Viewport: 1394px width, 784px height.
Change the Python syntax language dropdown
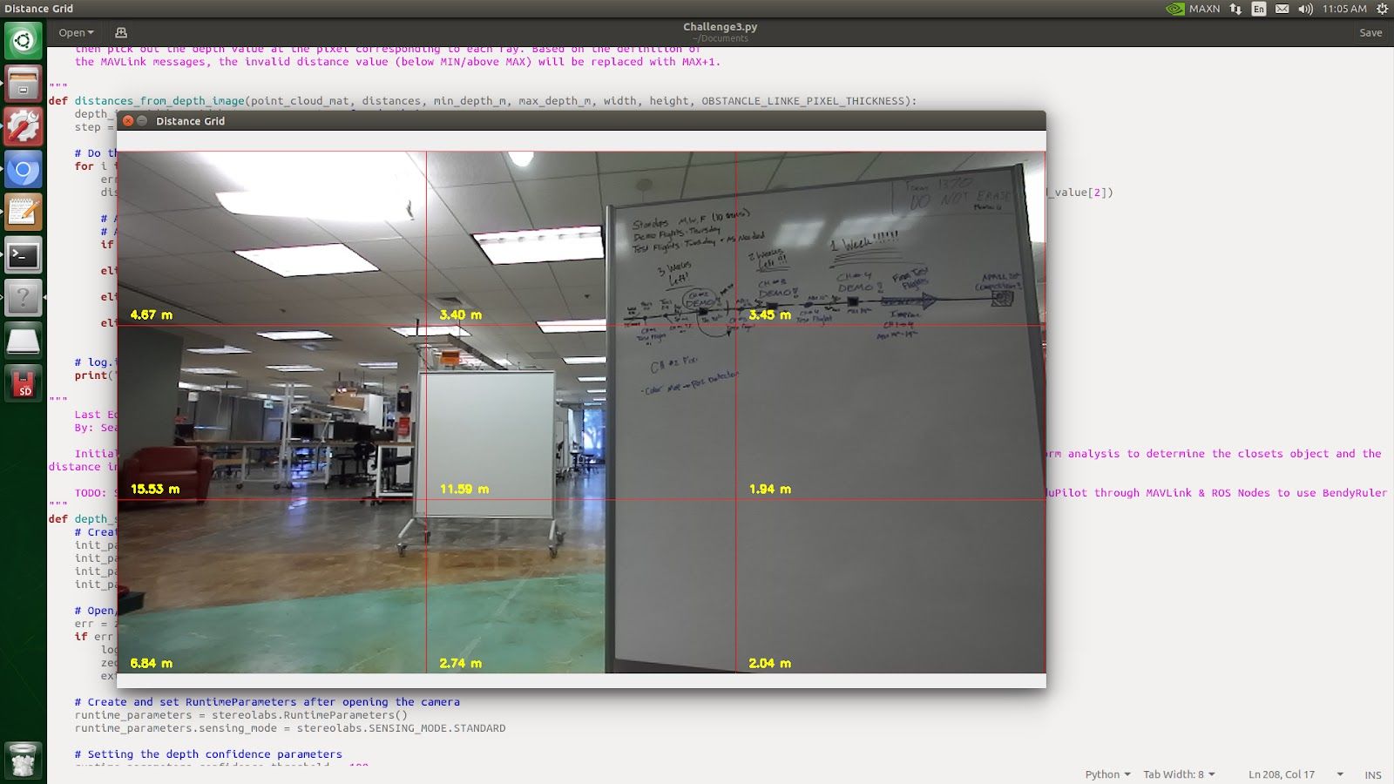(x=1107, y=774)
